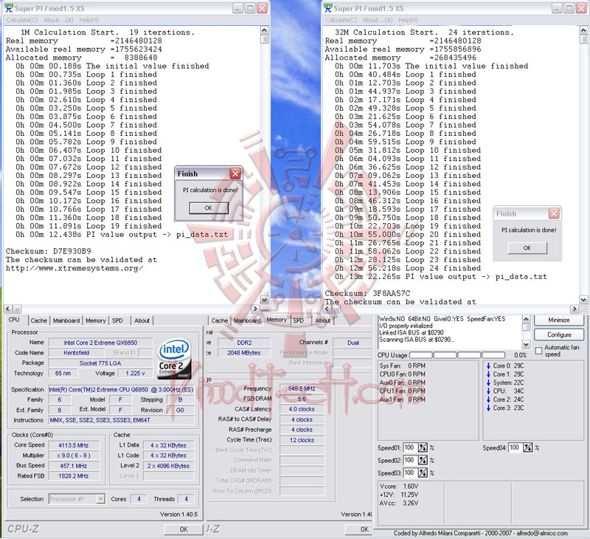Close the left Finish dialog with X
This screenshot has width=590, height=539.
point(235,174)
